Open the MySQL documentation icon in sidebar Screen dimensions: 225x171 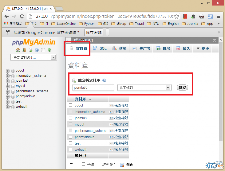coord(43,50)
